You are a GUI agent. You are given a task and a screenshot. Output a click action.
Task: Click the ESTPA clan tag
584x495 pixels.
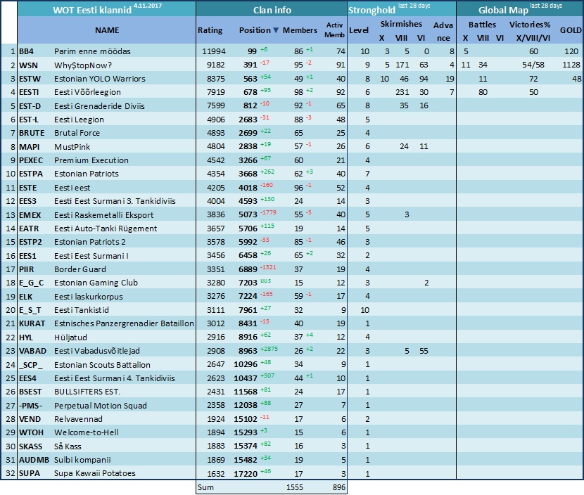[x=31, y=174]
